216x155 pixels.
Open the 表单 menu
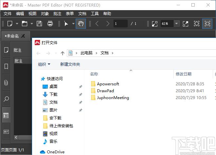[x=70, y=14]
